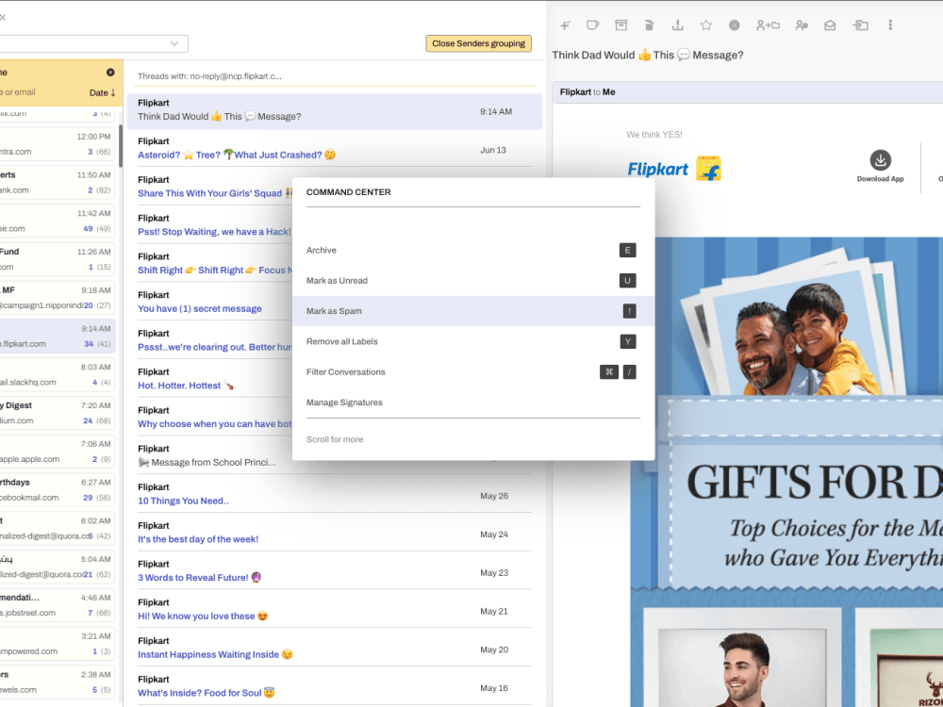Click the Close Senders grouping button
Screen dimensions: 943x707
pyautogui.click(x=477, y=43)
